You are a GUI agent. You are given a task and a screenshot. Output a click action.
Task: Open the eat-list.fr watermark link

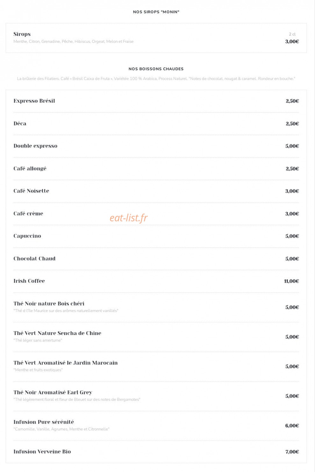(129, 218)
